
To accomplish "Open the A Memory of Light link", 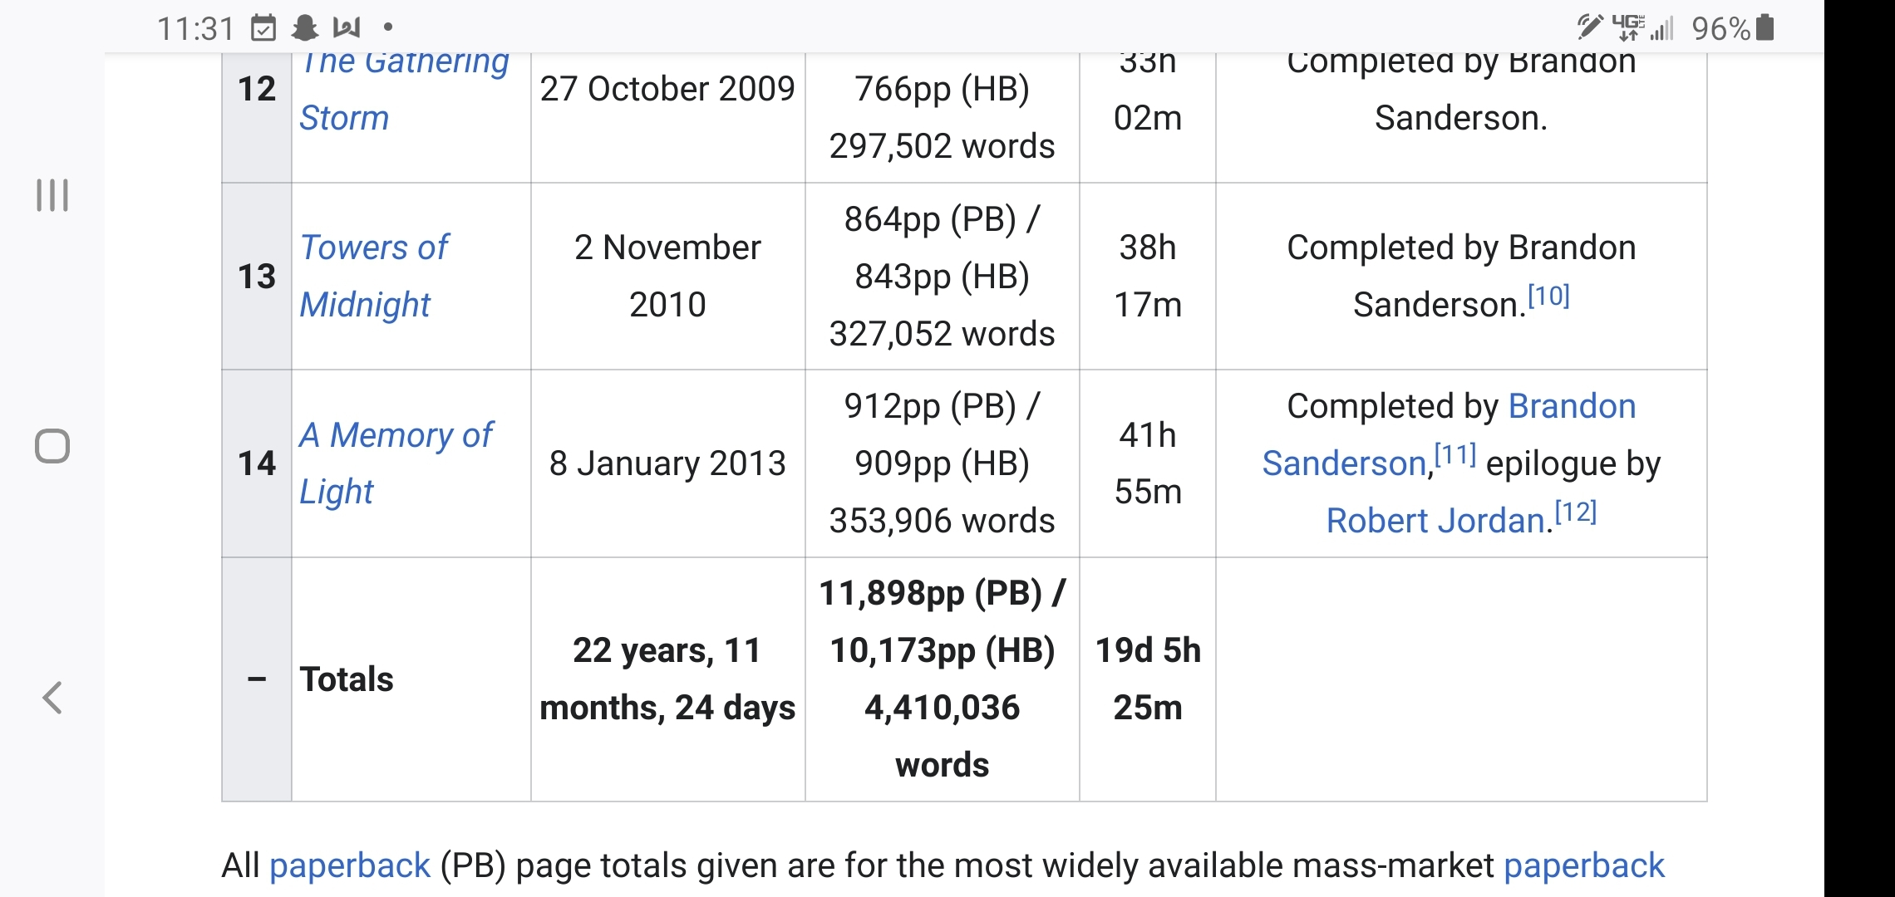I will point(396,463).
